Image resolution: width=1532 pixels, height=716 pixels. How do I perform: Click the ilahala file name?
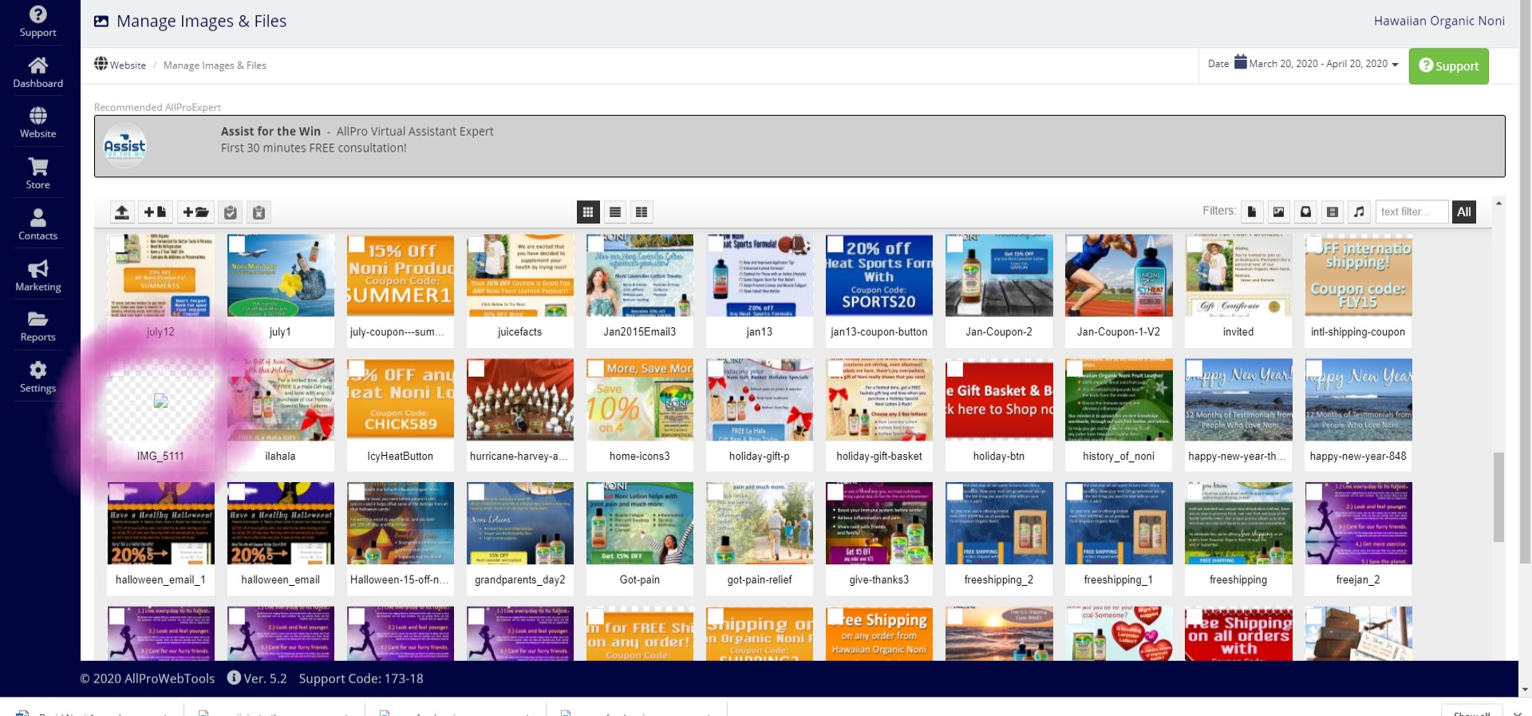(x=280, y=456)
